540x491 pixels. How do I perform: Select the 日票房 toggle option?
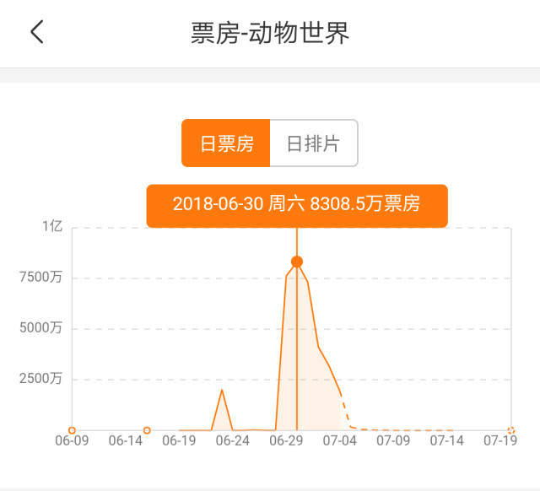(x=226, y=143)
